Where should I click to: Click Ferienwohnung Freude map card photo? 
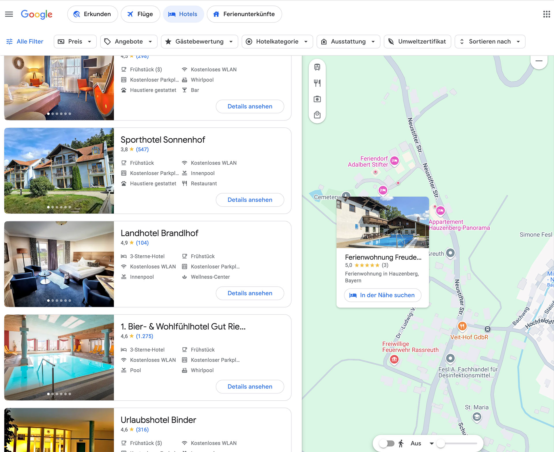tap(383, 222)
